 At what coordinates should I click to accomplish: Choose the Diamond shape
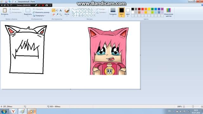coord(76,12)
